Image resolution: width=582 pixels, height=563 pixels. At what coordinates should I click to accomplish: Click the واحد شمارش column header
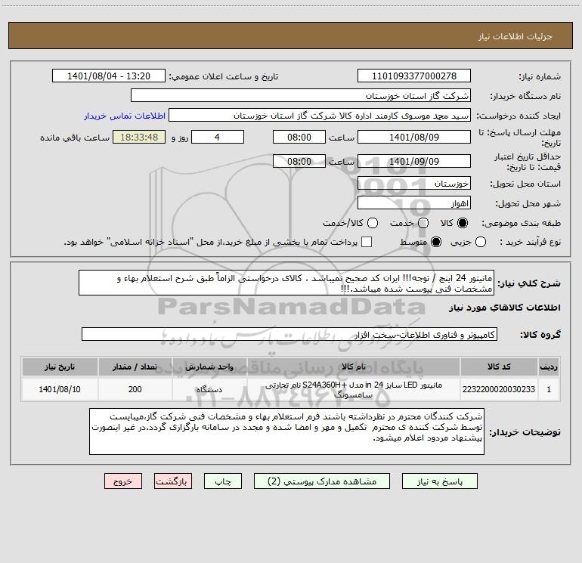click(x=209, y=367)
